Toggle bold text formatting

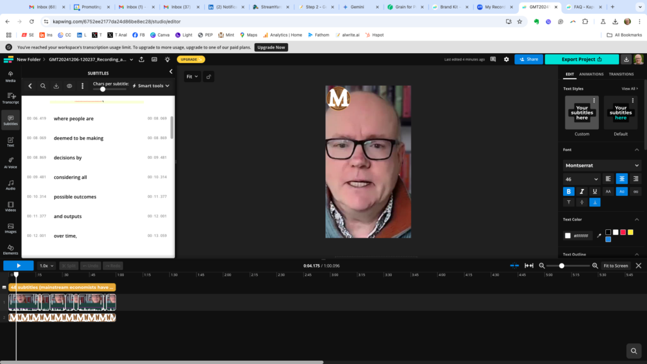[x=569, y=191]
